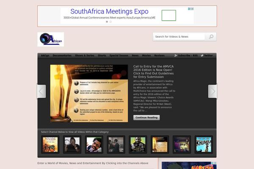Open the Special Season menu
The width and height of the screenshot is (254, 169).
pyautogui.click(x=119, y=55)
